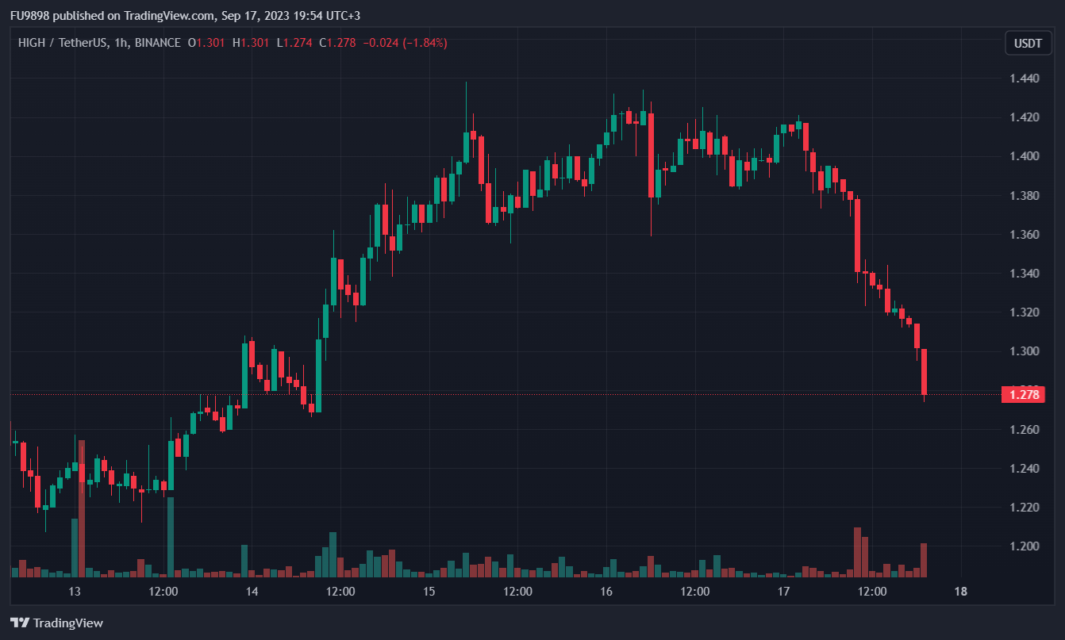The image size is (1065, 640).
Task: Click the HIGH / TetherUS symbol title
Action: [63, 43]
